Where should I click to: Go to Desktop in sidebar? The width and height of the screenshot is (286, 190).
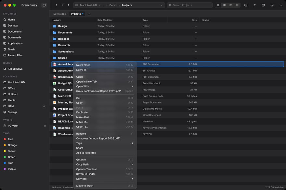click(13, 26)
